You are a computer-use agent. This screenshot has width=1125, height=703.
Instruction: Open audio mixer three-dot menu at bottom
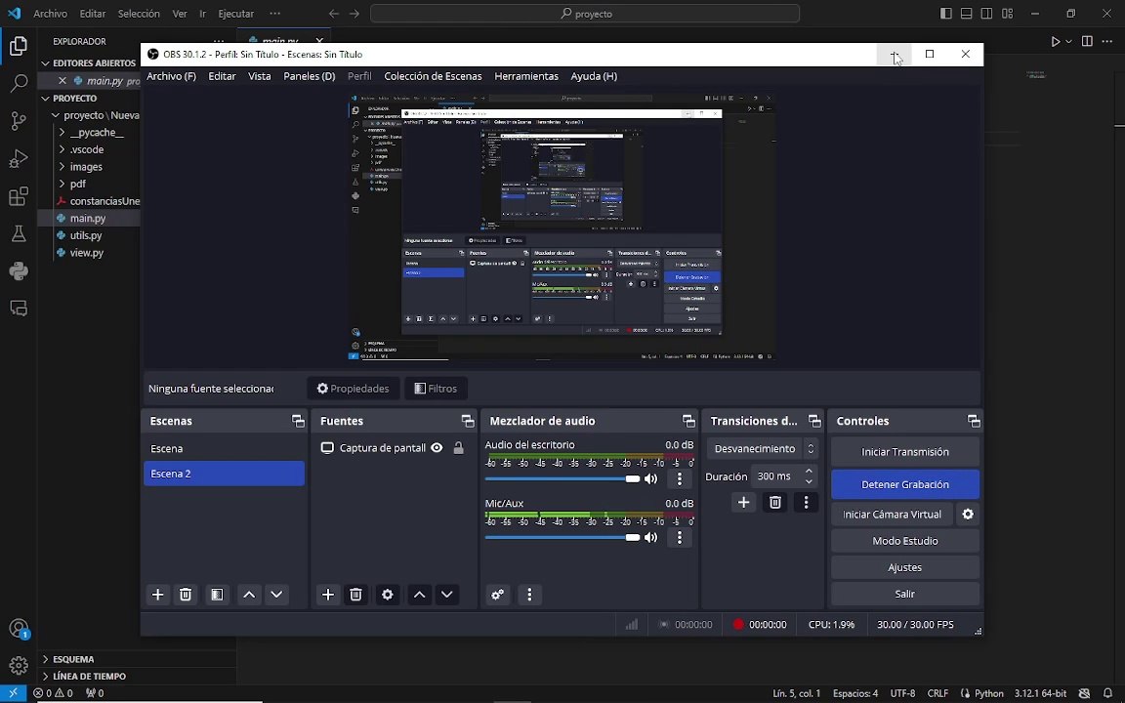tap(529, 595)
